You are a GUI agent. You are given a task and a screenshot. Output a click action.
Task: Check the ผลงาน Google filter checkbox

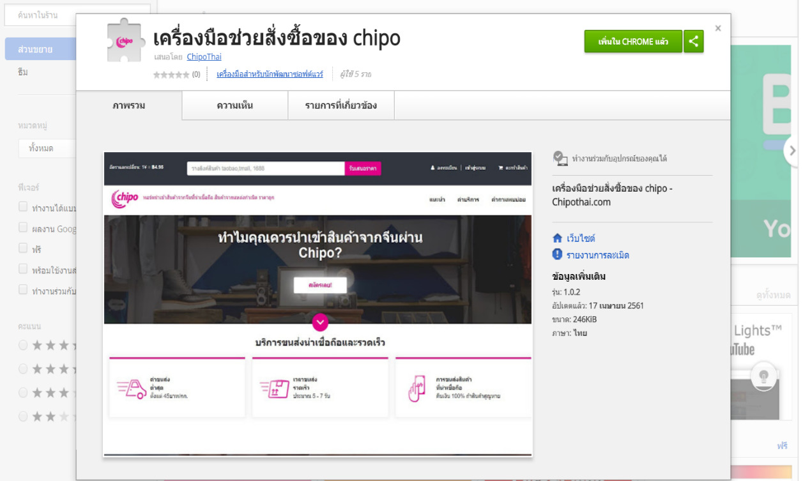click(x=24, y=228)
